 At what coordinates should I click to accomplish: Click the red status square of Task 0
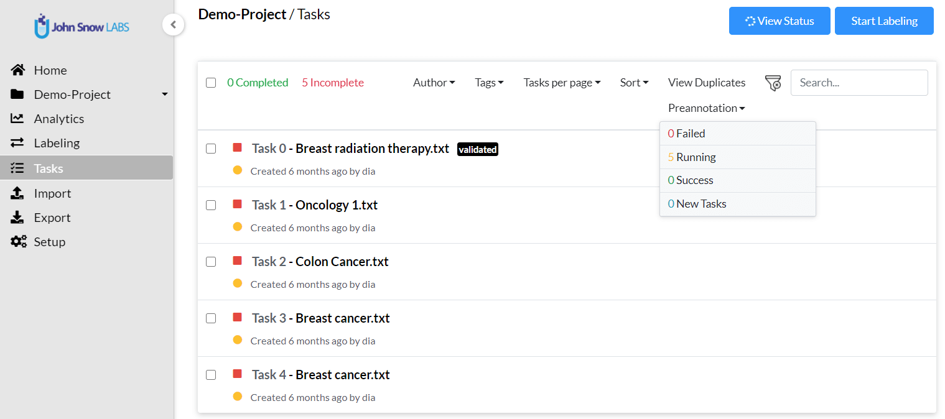coord(237,147)
